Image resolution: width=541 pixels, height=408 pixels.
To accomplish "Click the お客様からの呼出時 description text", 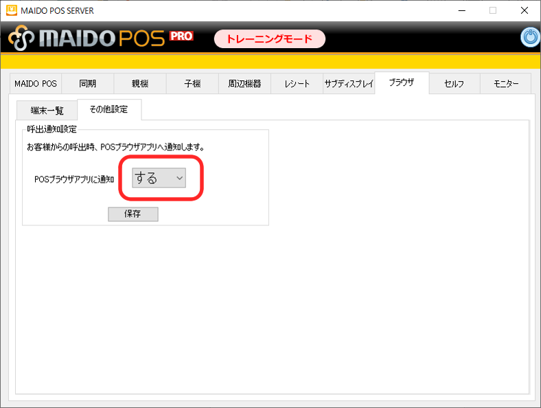I will [x=116, y=147].
